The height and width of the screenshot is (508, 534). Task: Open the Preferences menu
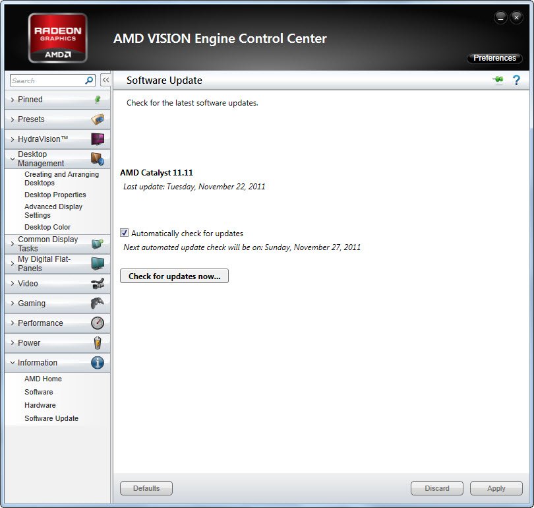coord(494,58)
